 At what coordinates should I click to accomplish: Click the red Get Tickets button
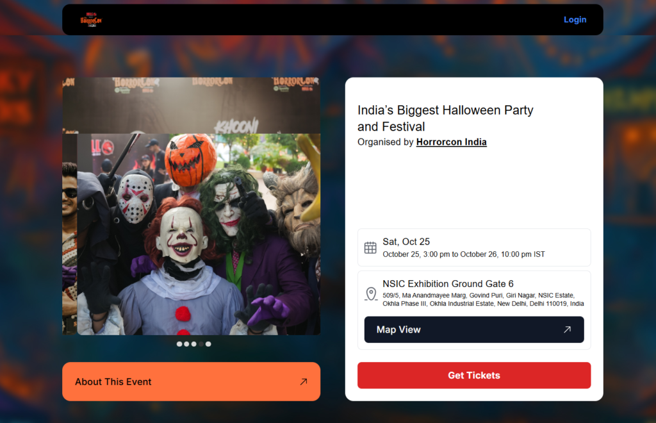pyautogui.click(x=474, y=376)
